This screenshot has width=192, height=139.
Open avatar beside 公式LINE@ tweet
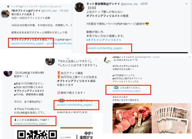(8, 73)
